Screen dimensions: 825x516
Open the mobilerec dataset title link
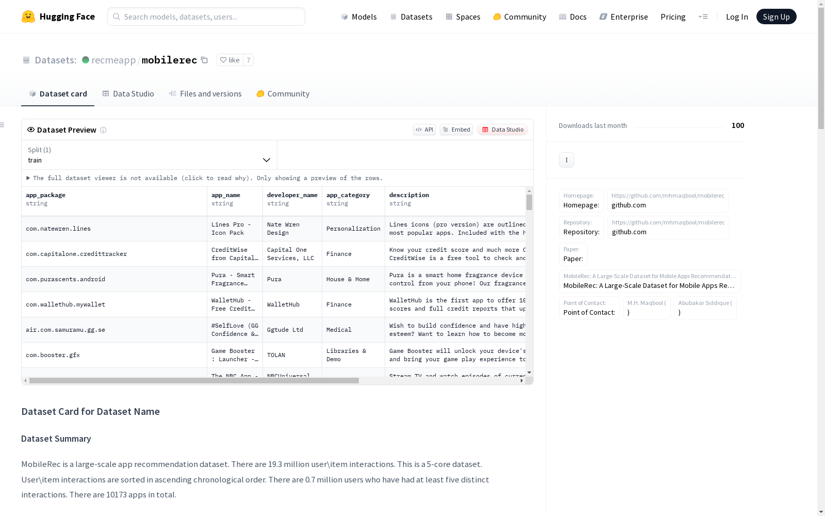click(169, 60)
